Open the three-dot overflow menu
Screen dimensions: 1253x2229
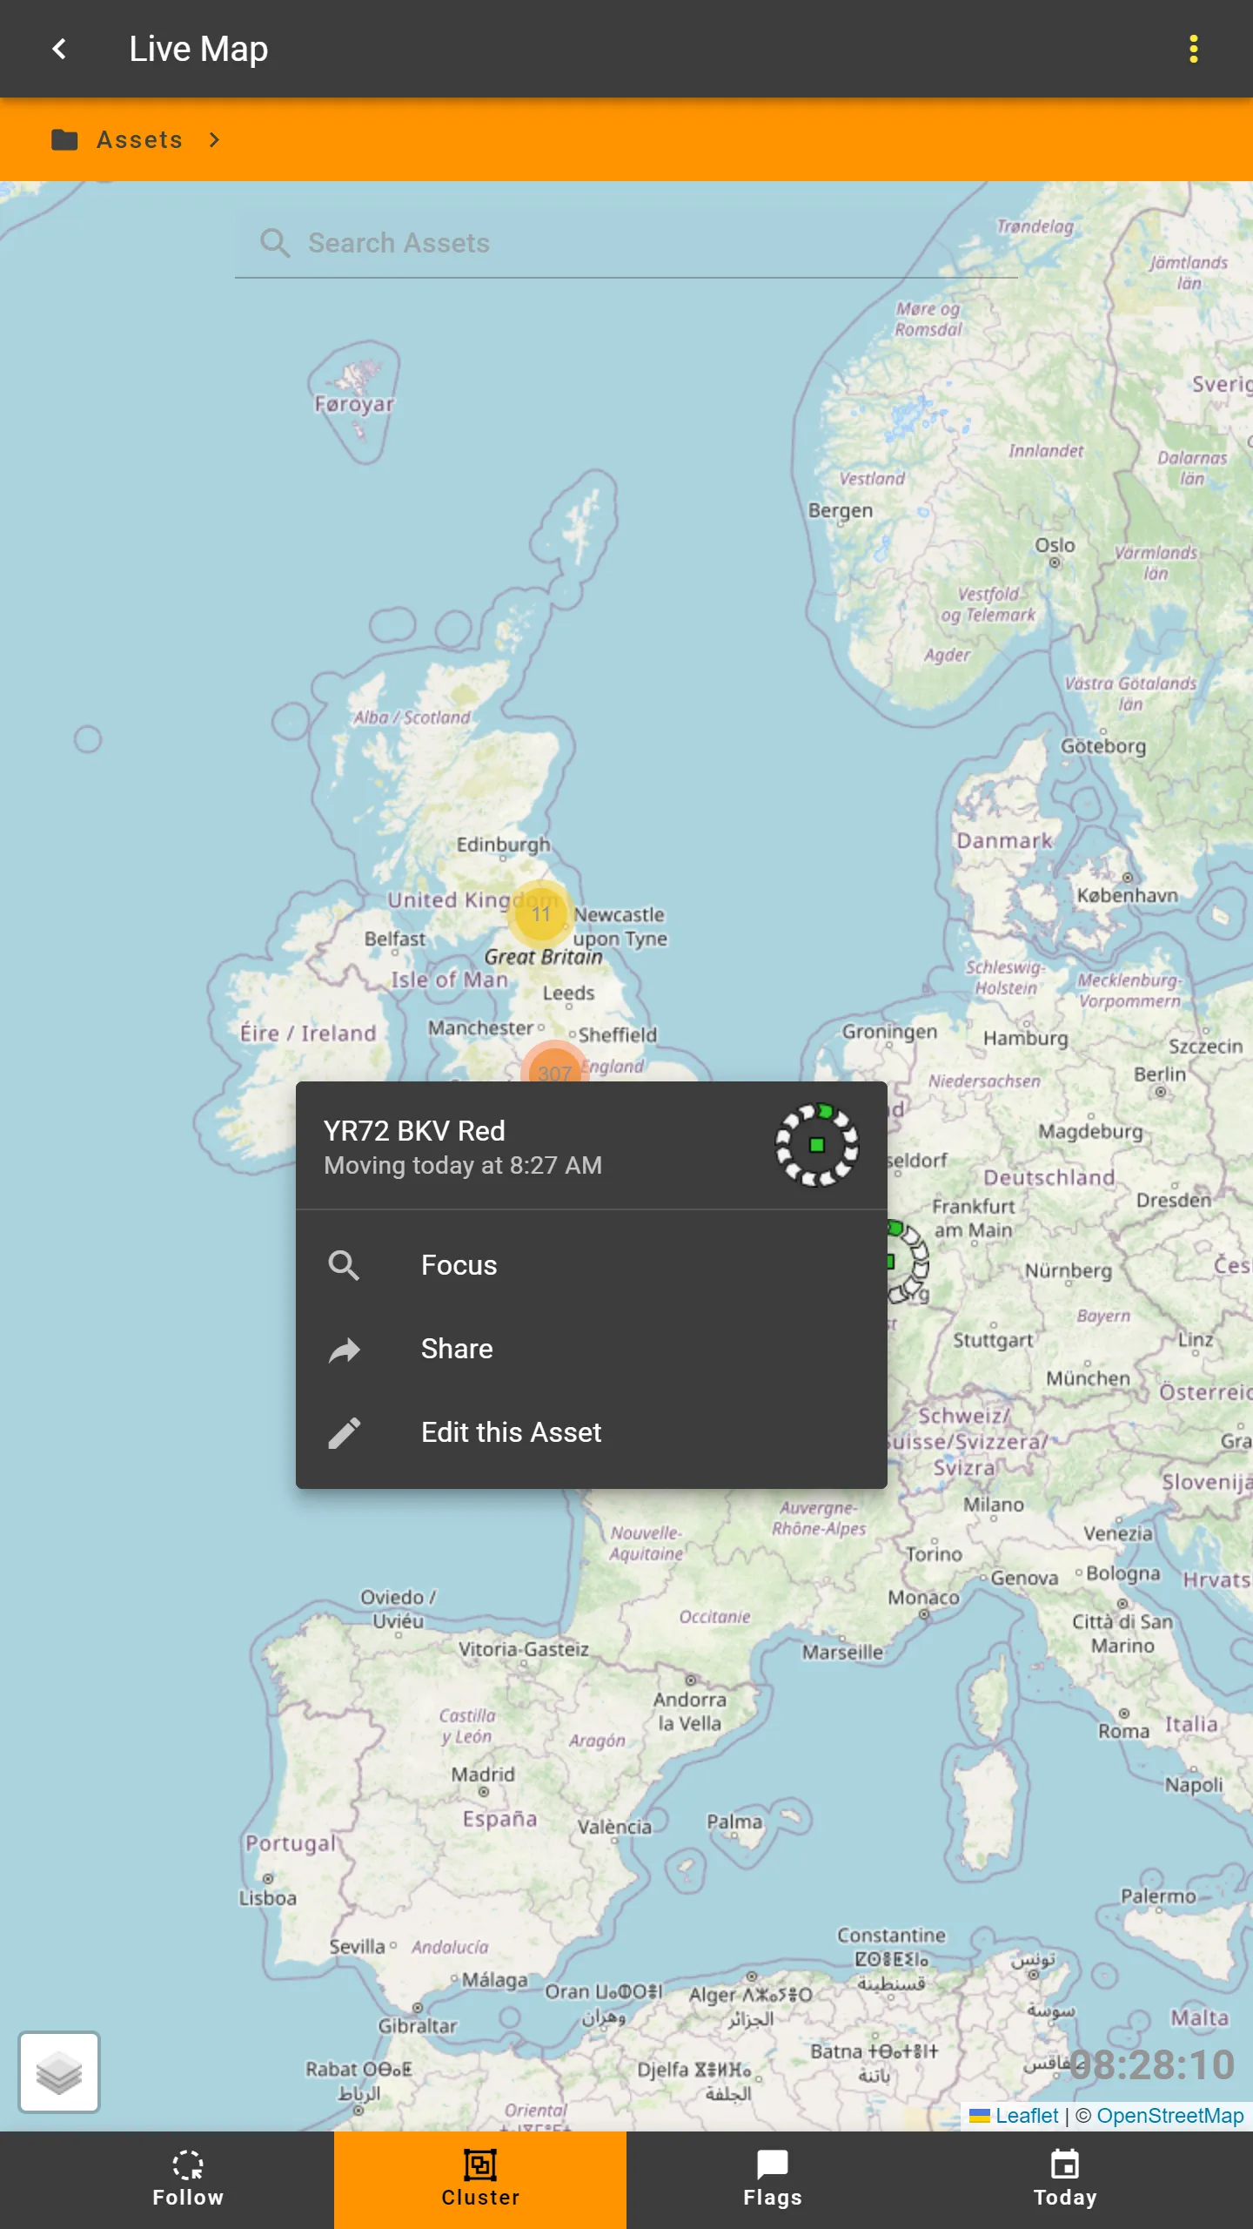(1194, 49)
